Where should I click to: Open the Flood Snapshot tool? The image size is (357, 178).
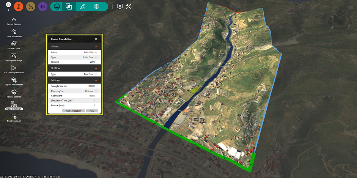click(x=14, y=117)
